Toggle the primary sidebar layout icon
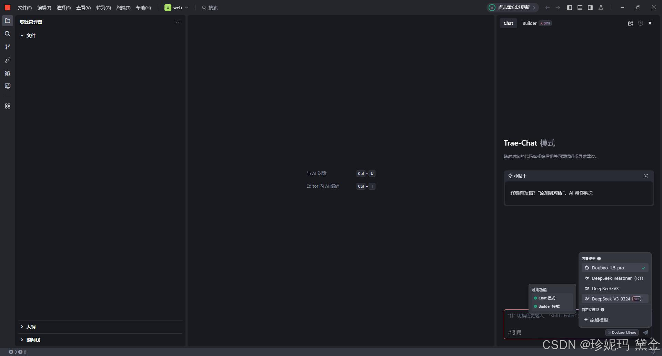The image size is (662, 356). 570,8
